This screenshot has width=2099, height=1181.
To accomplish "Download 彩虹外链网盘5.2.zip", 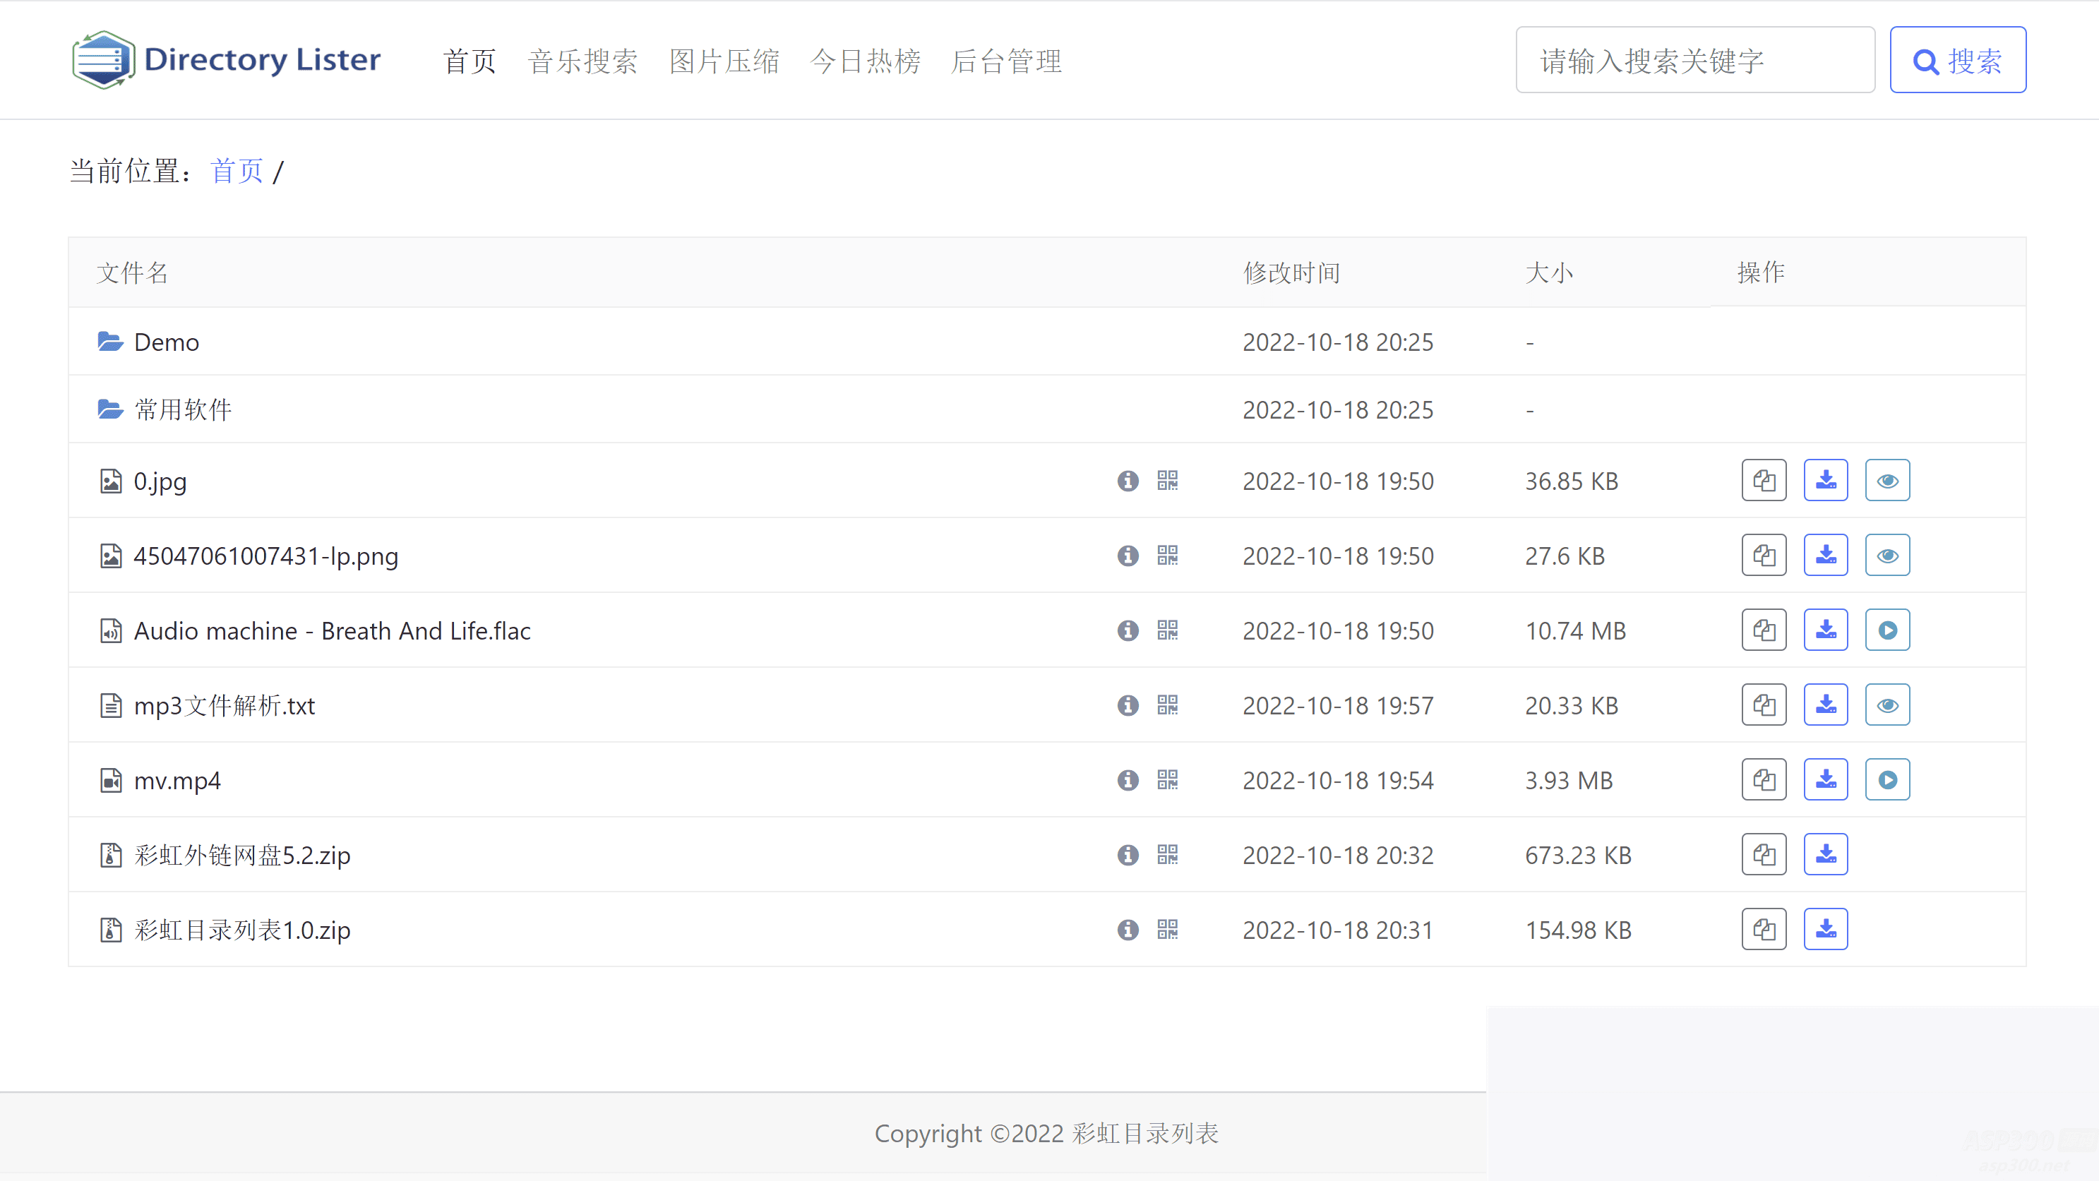I will [x=1825, y=854].
